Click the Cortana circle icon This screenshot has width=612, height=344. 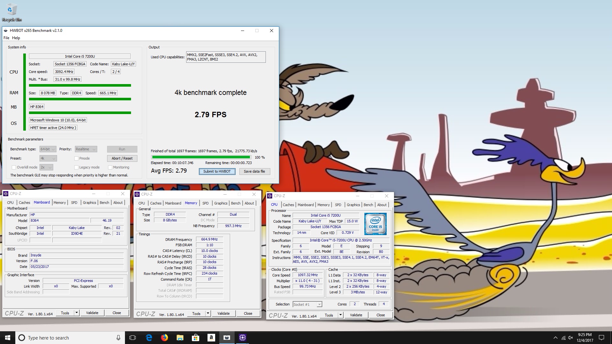point(22,338)
